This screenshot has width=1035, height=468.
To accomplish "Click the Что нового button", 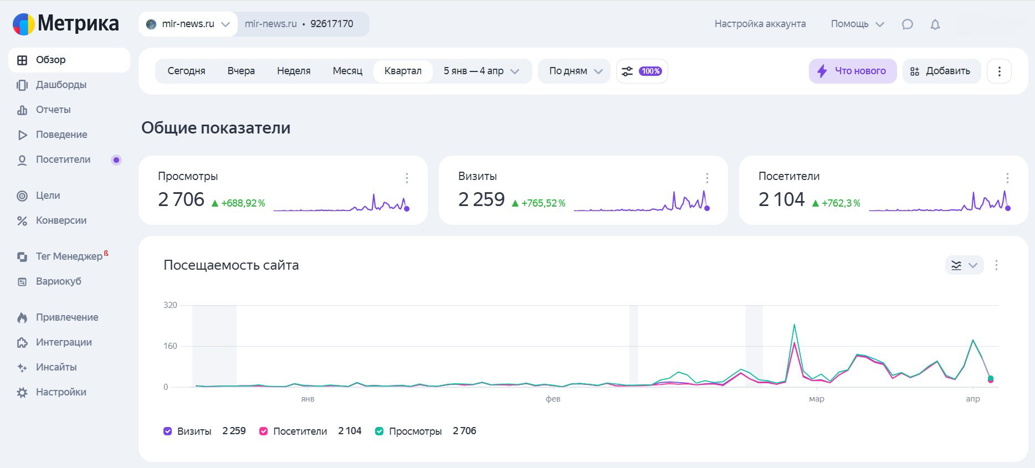I will click(853, 71).
